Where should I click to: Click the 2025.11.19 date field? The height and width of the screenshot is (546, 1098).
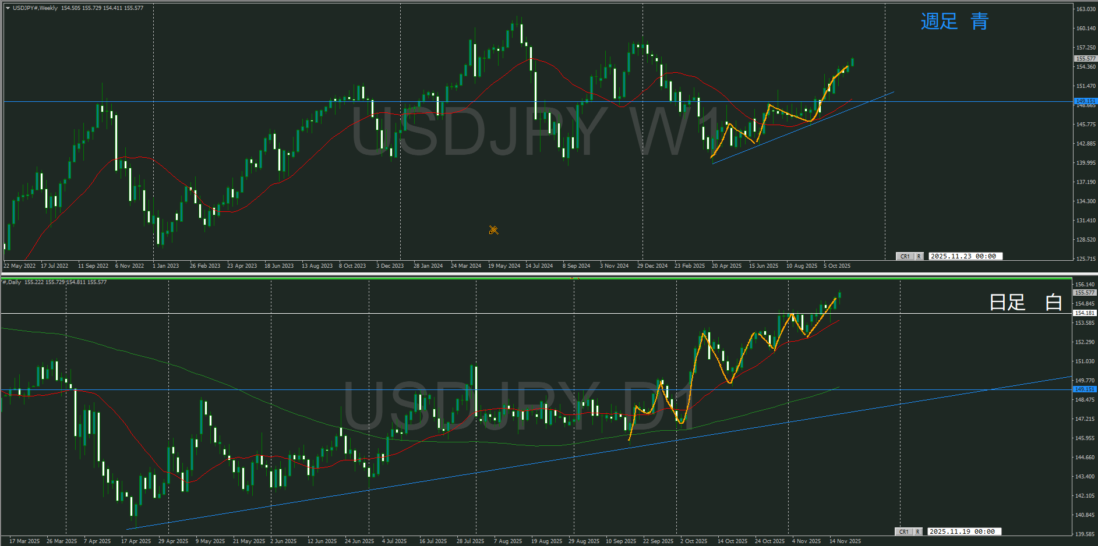click(x=963, y=531)
